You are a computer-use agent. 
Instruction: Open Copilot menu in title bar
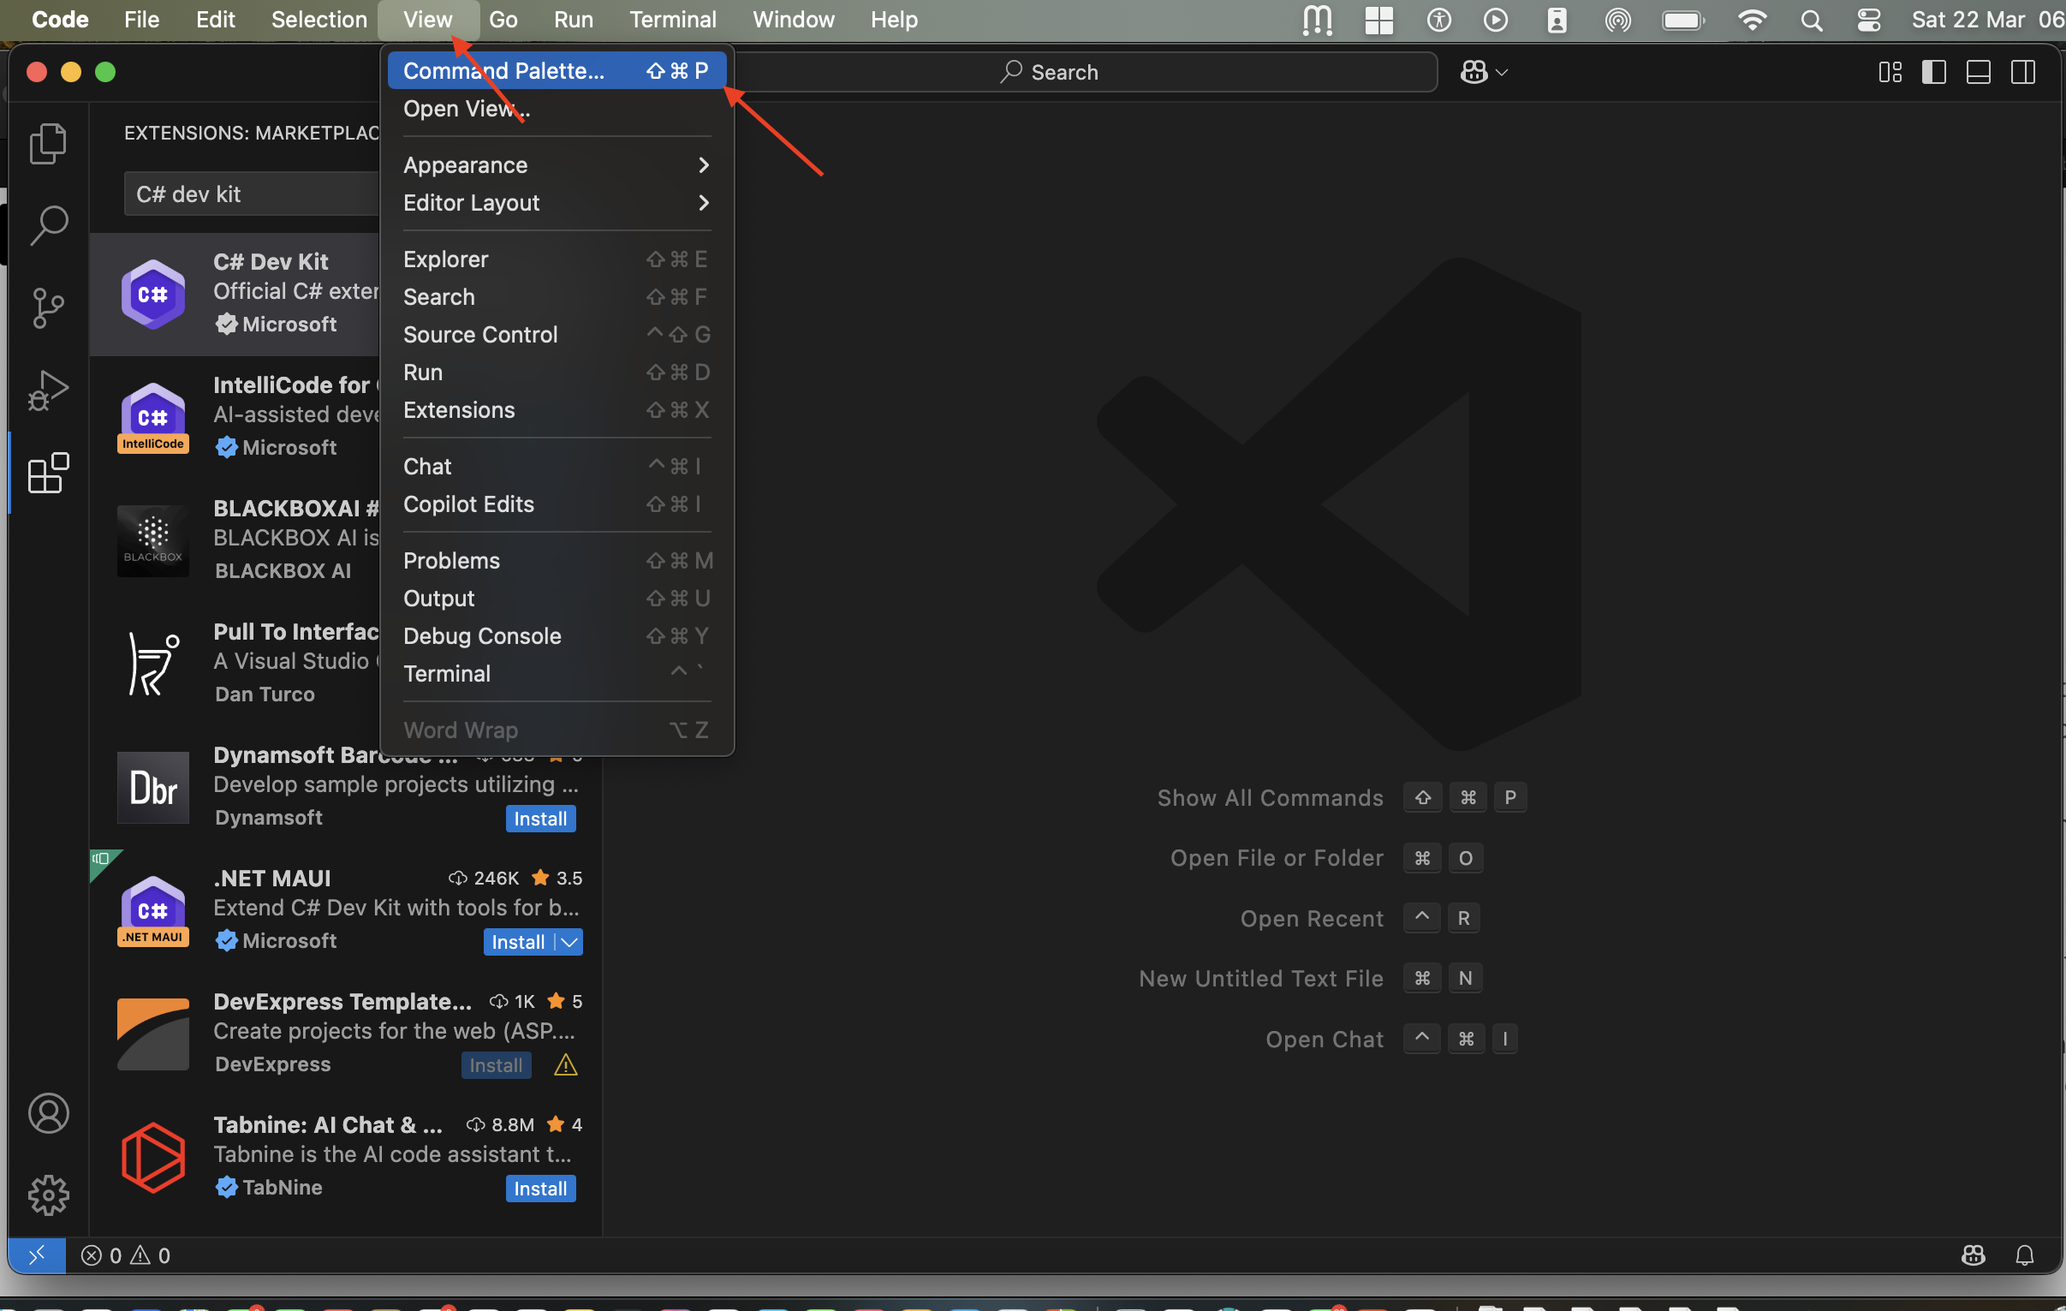1484,72
